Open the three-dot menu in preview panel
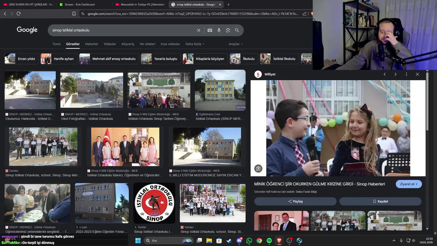 (x=406, y=74)
